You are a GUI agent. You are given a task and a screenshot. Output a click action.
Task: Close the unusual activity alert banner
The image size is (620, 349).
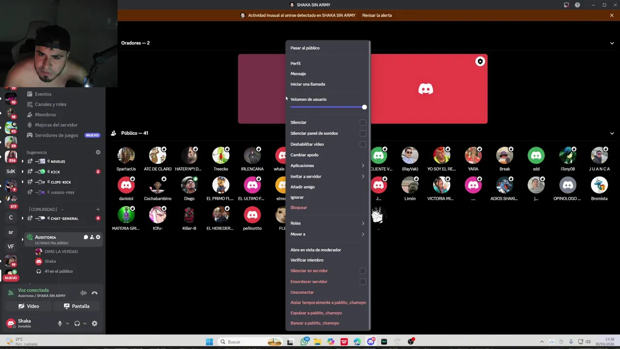(612, 15)
